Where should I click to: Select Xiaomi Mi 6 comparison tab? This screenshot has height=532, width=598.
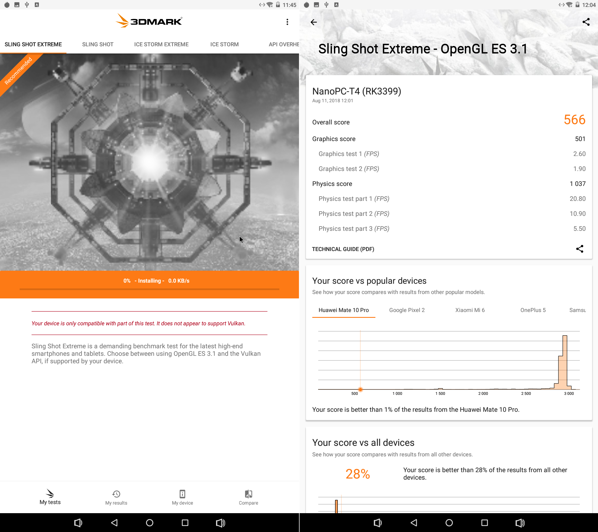click(470, 310)
